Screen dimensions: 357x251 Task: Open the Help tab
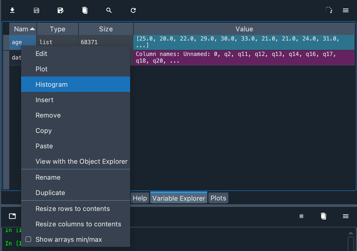click(140, 198)
